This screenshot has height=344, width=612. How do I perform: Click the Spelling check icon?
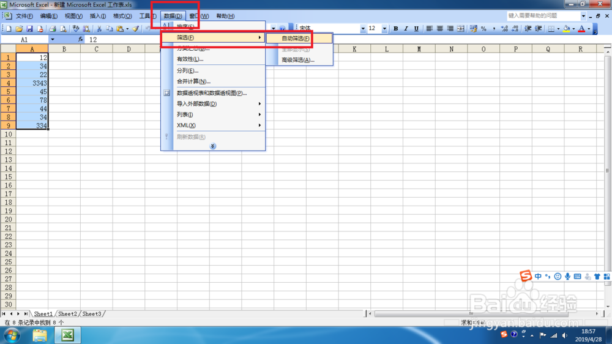click(x=76, y=29)
